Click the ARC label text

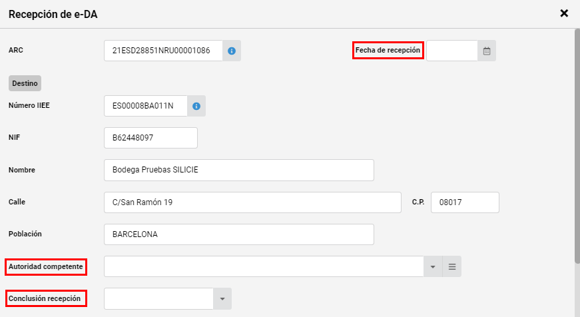pyautogui.click(x=16, y=50)
